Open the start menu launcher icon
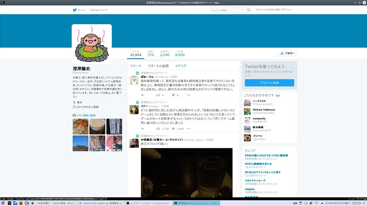367x206 pixels. 3,203
